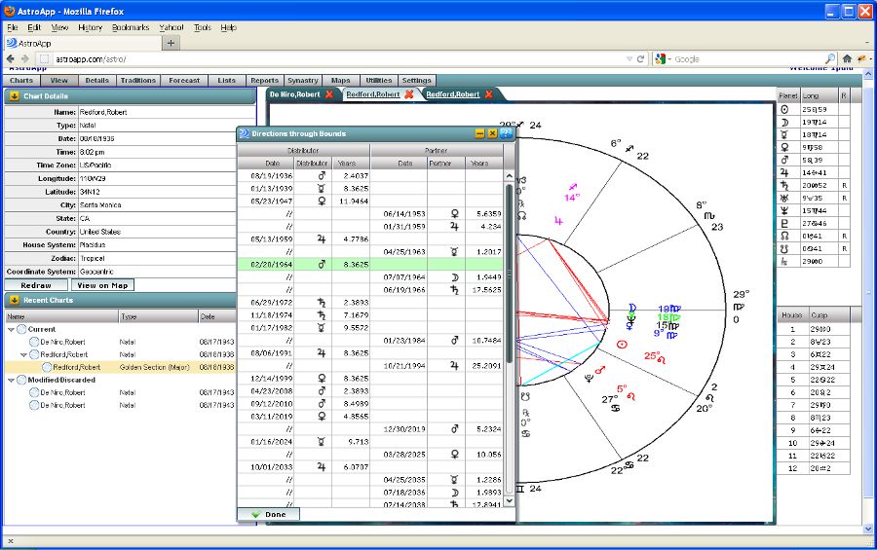This screenshot has width=877, height=550.
Task: Click the View on Map button
Action: (103, 285)
